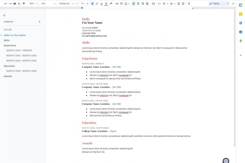Click the NO_REPLY@EXAMPLE.COM email line
This screenshot has height=163, width=245.
(94, 36)
